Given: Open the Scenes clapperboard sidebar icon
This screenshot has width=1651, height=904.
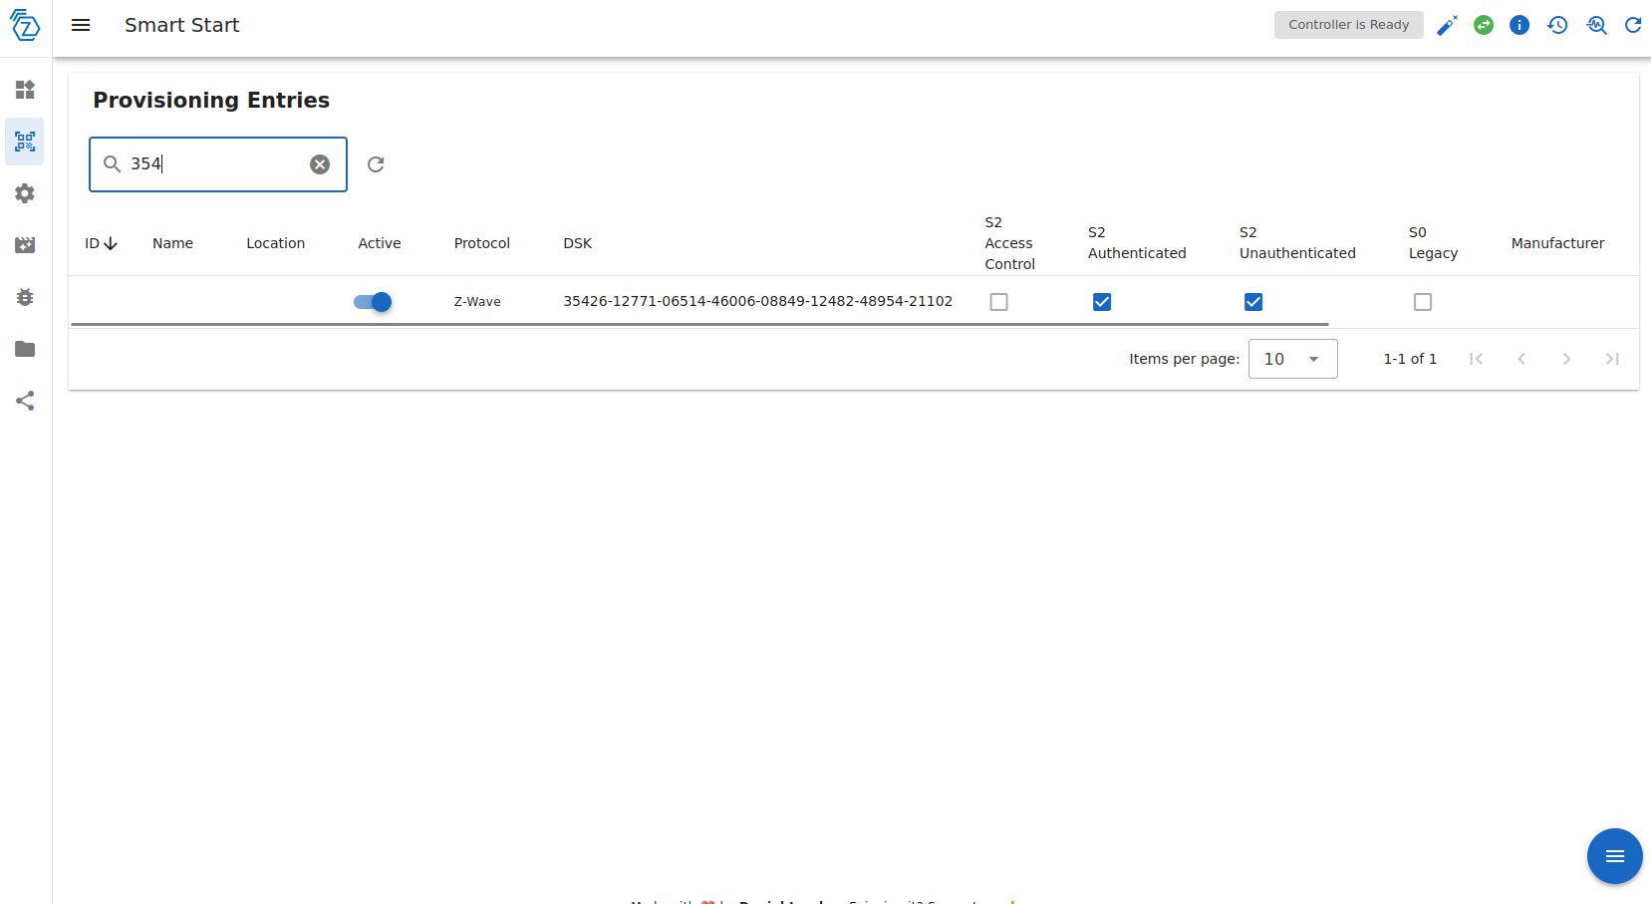Looking at the screenshot, I should tap(25, 245).
